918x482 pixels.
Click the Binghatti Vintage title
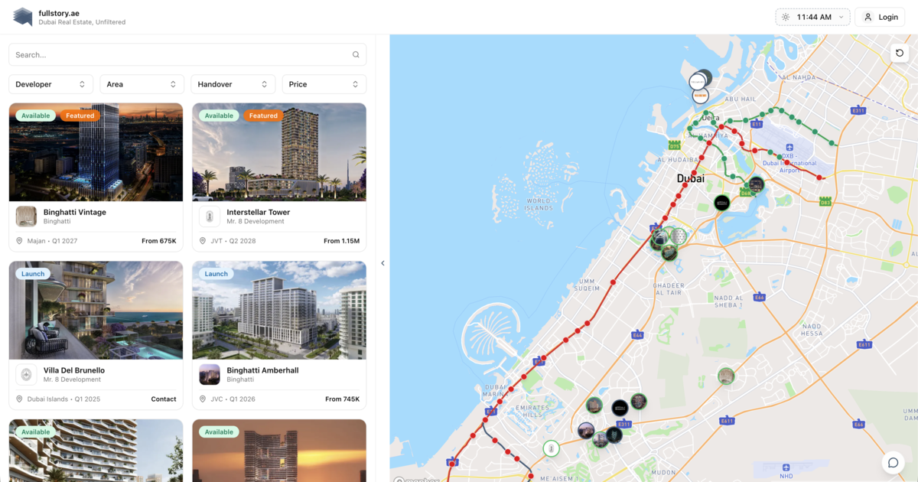click(75, 212)
